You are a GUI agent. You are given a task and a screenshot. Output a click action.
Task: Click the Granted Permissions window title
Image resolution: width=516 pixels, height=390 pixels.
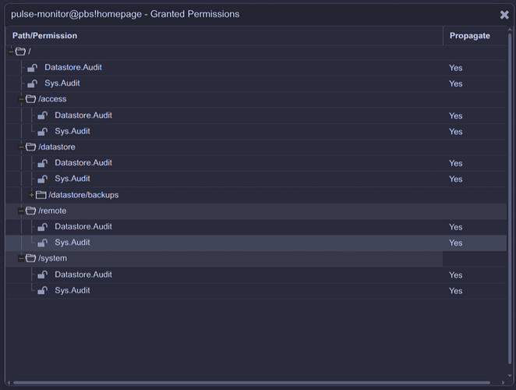point(125,14)
